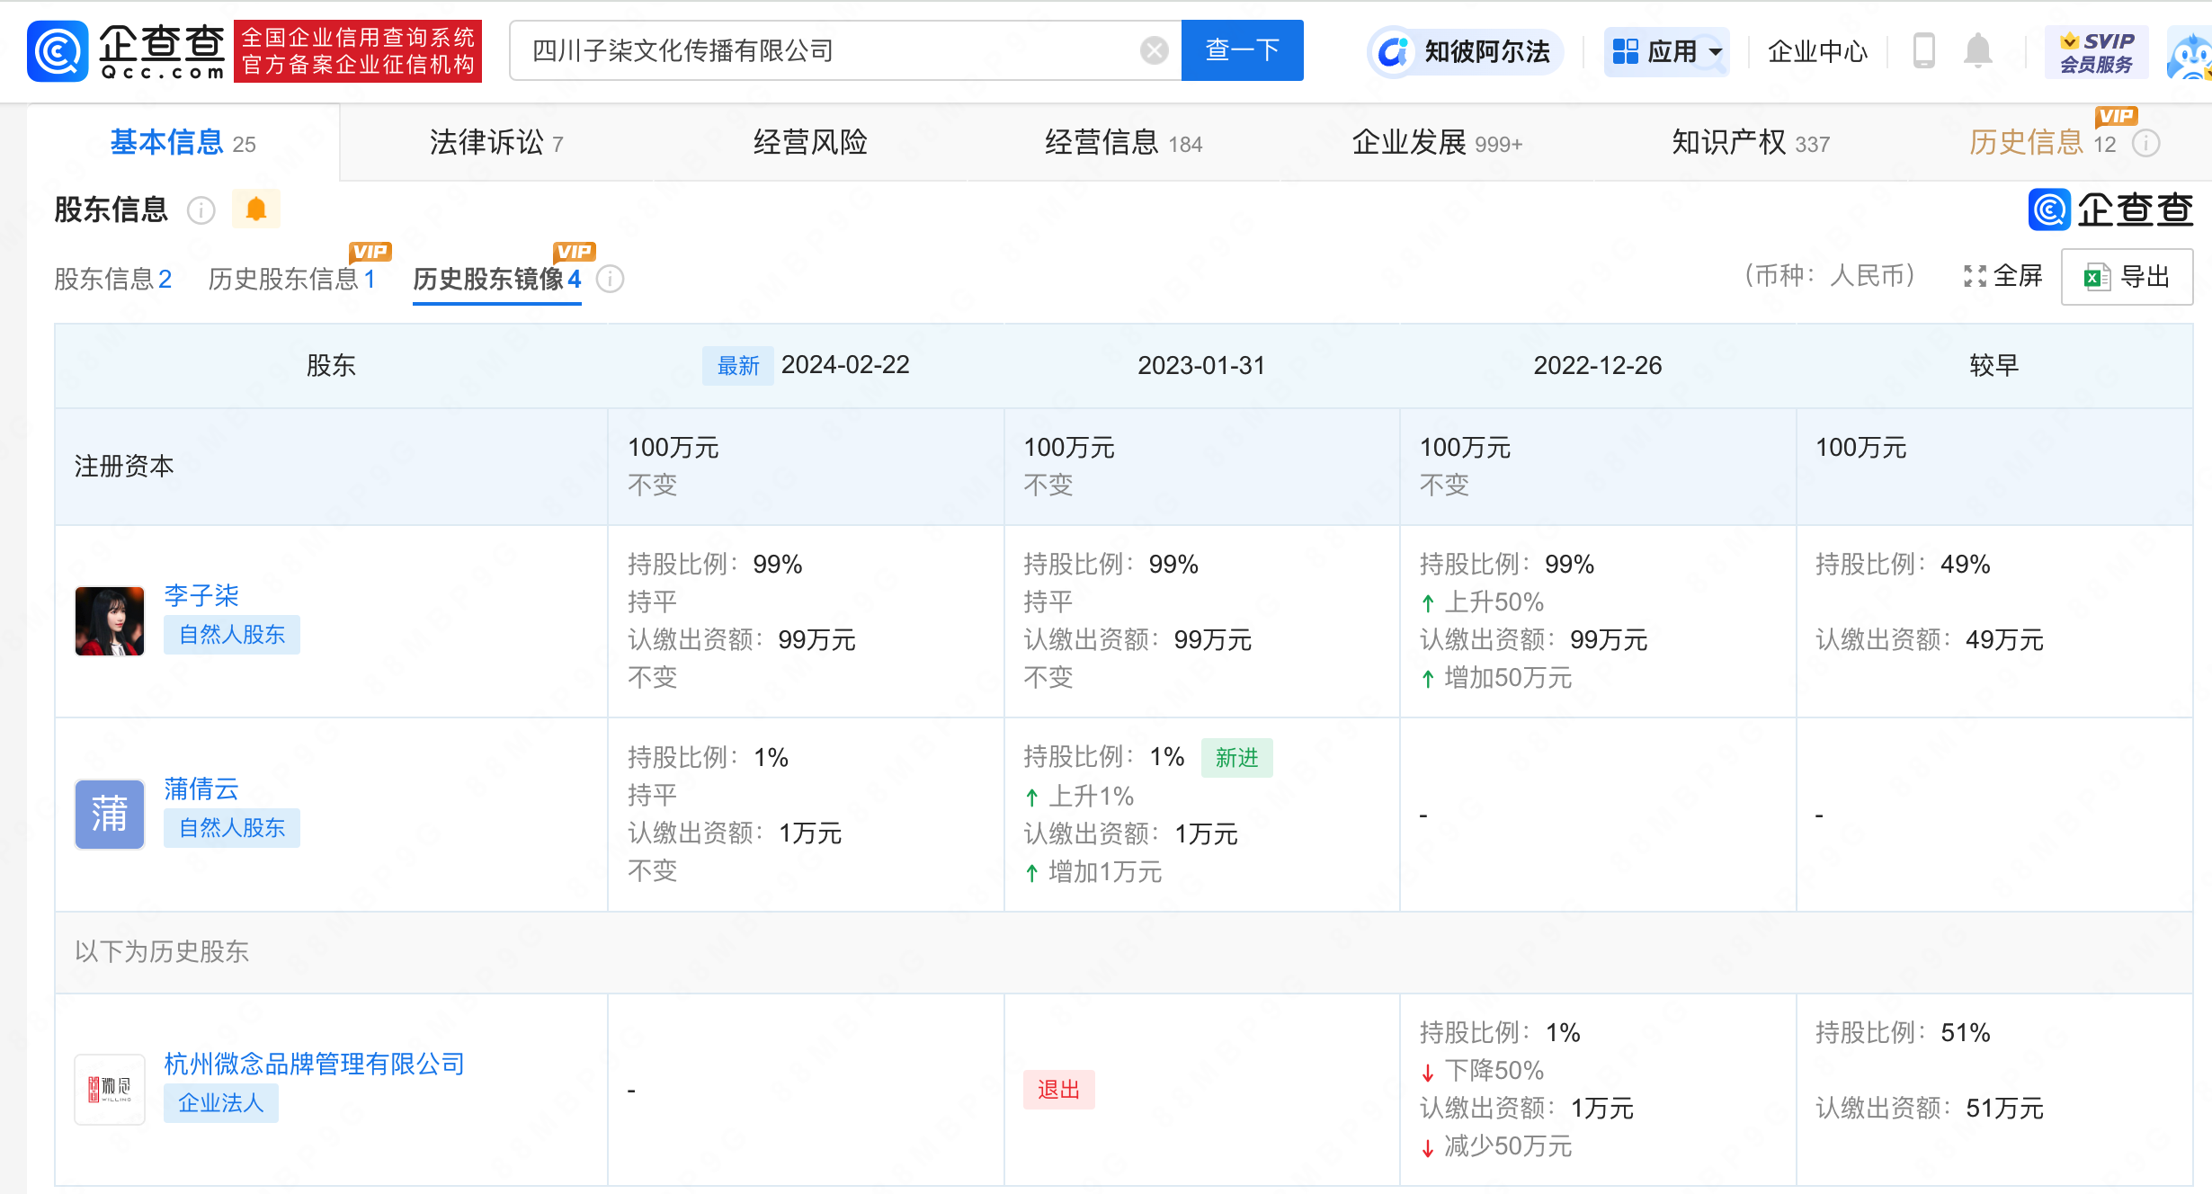This screenshot has height=1194, width=2212.
Task: Click 李子柒 avatar thumbnail
Action: click(110, 620)
